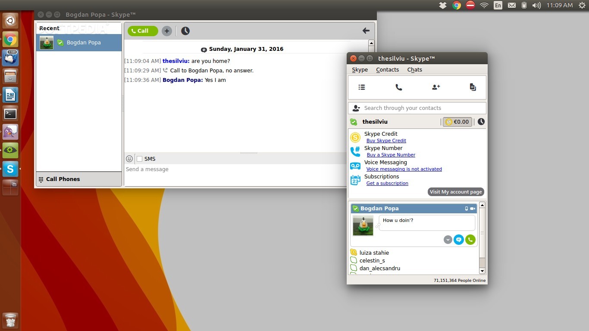Follow the Buy Skype Credit link
The width and height of the screenshot is (589, 331).
(x=386, y=141)
